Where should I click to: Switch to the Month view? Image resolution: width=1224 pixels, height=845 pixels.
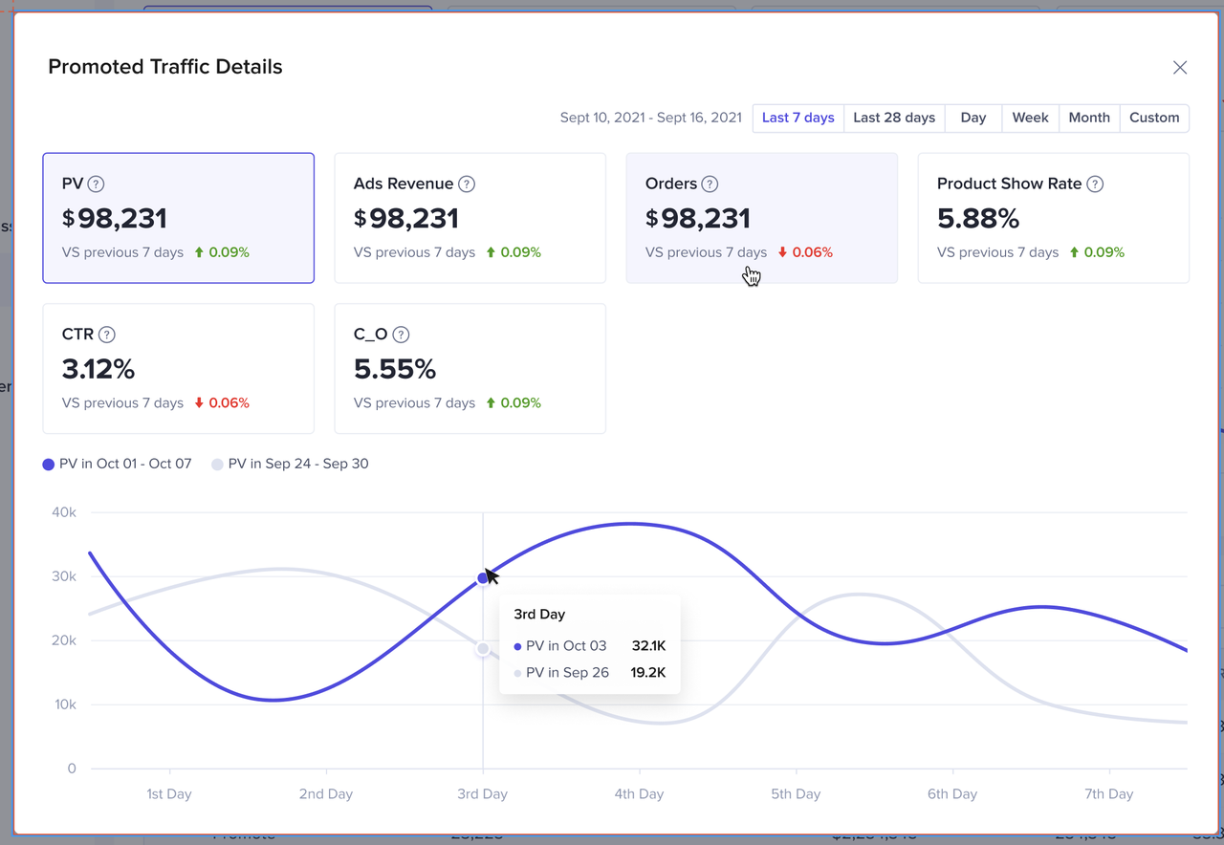click(1088, 118)
